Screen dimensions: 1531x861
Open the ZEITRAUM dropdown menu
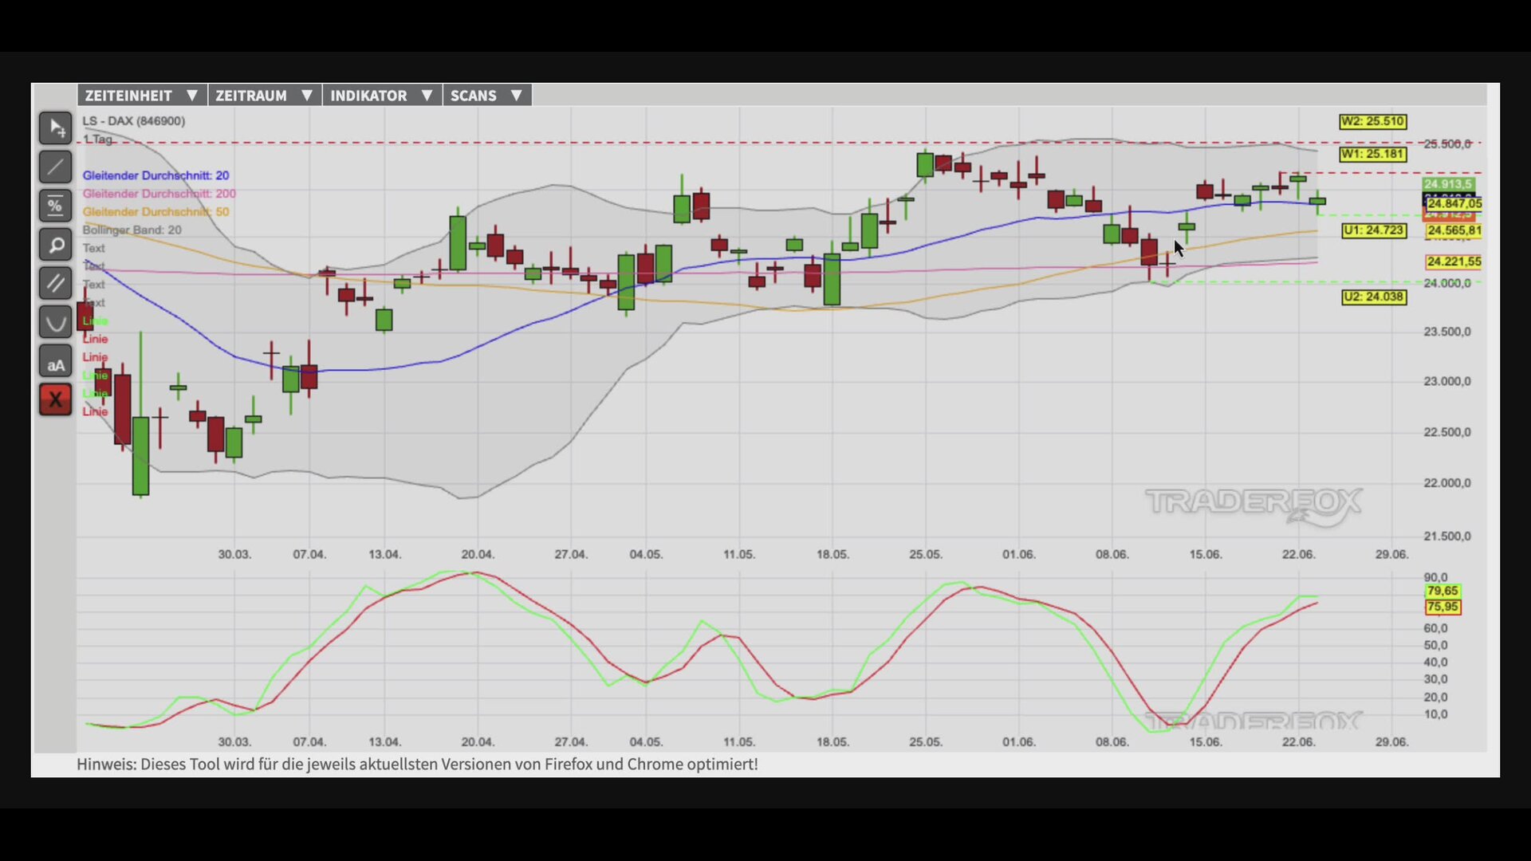coord(265,96)
